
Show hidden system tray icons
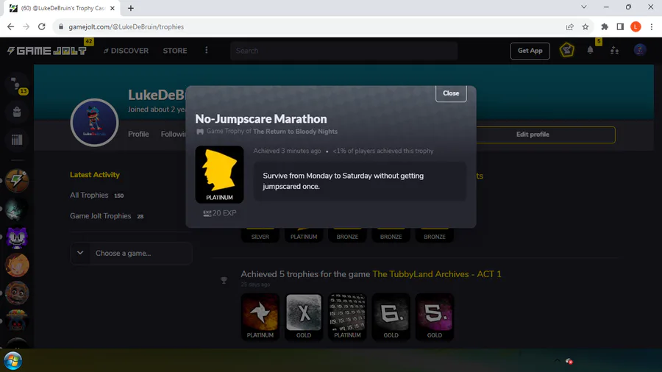[558, 361]
